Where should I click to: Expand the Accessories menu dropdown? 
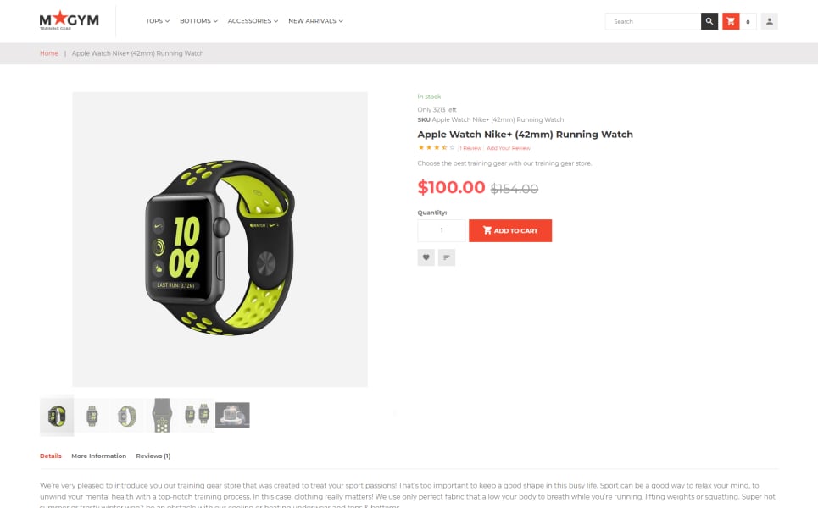pyautogui.click(x=253, y=21)
